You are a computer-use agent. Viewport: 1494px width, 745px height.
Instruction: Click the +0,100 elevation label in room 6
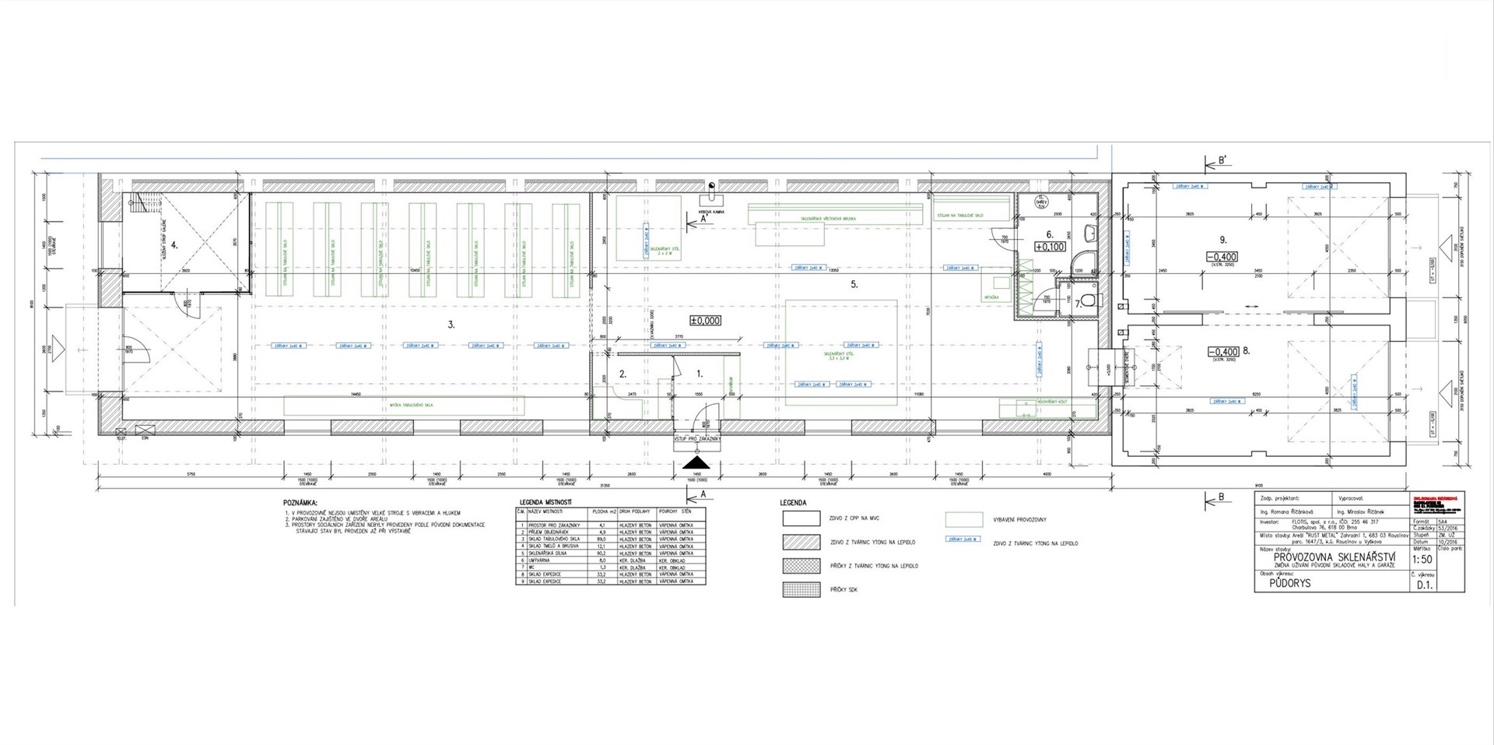1049,247
